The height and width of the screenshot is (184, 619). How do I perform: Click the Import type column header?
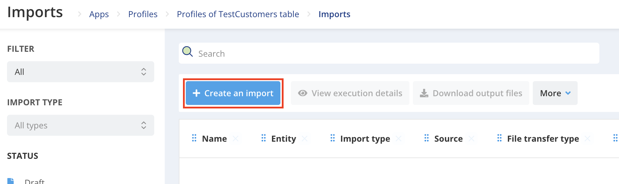click(x=365, y=139)
